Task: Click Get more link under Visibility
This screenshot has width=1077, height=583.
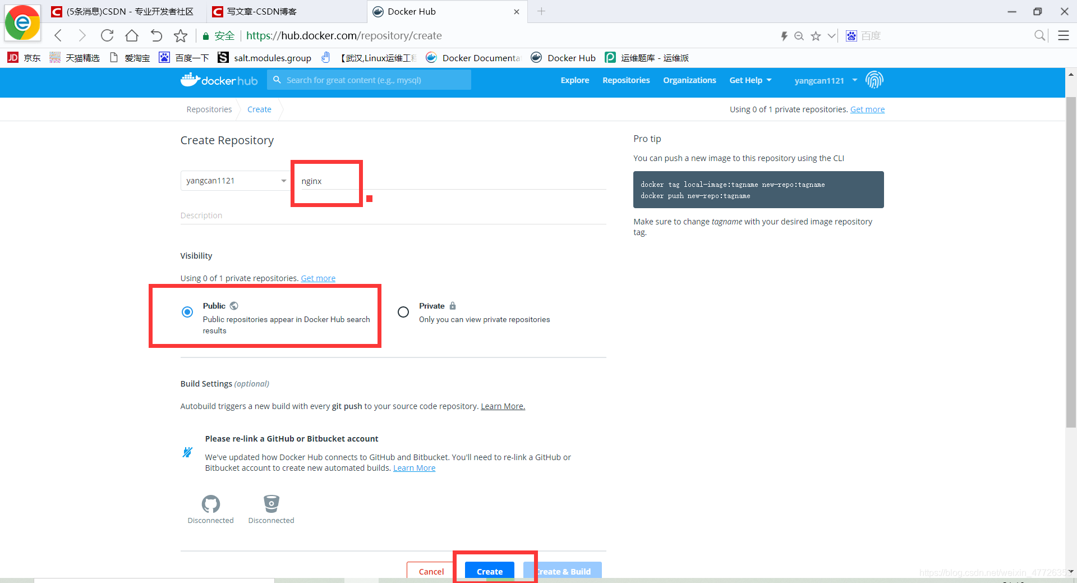Action: [318, 278]
